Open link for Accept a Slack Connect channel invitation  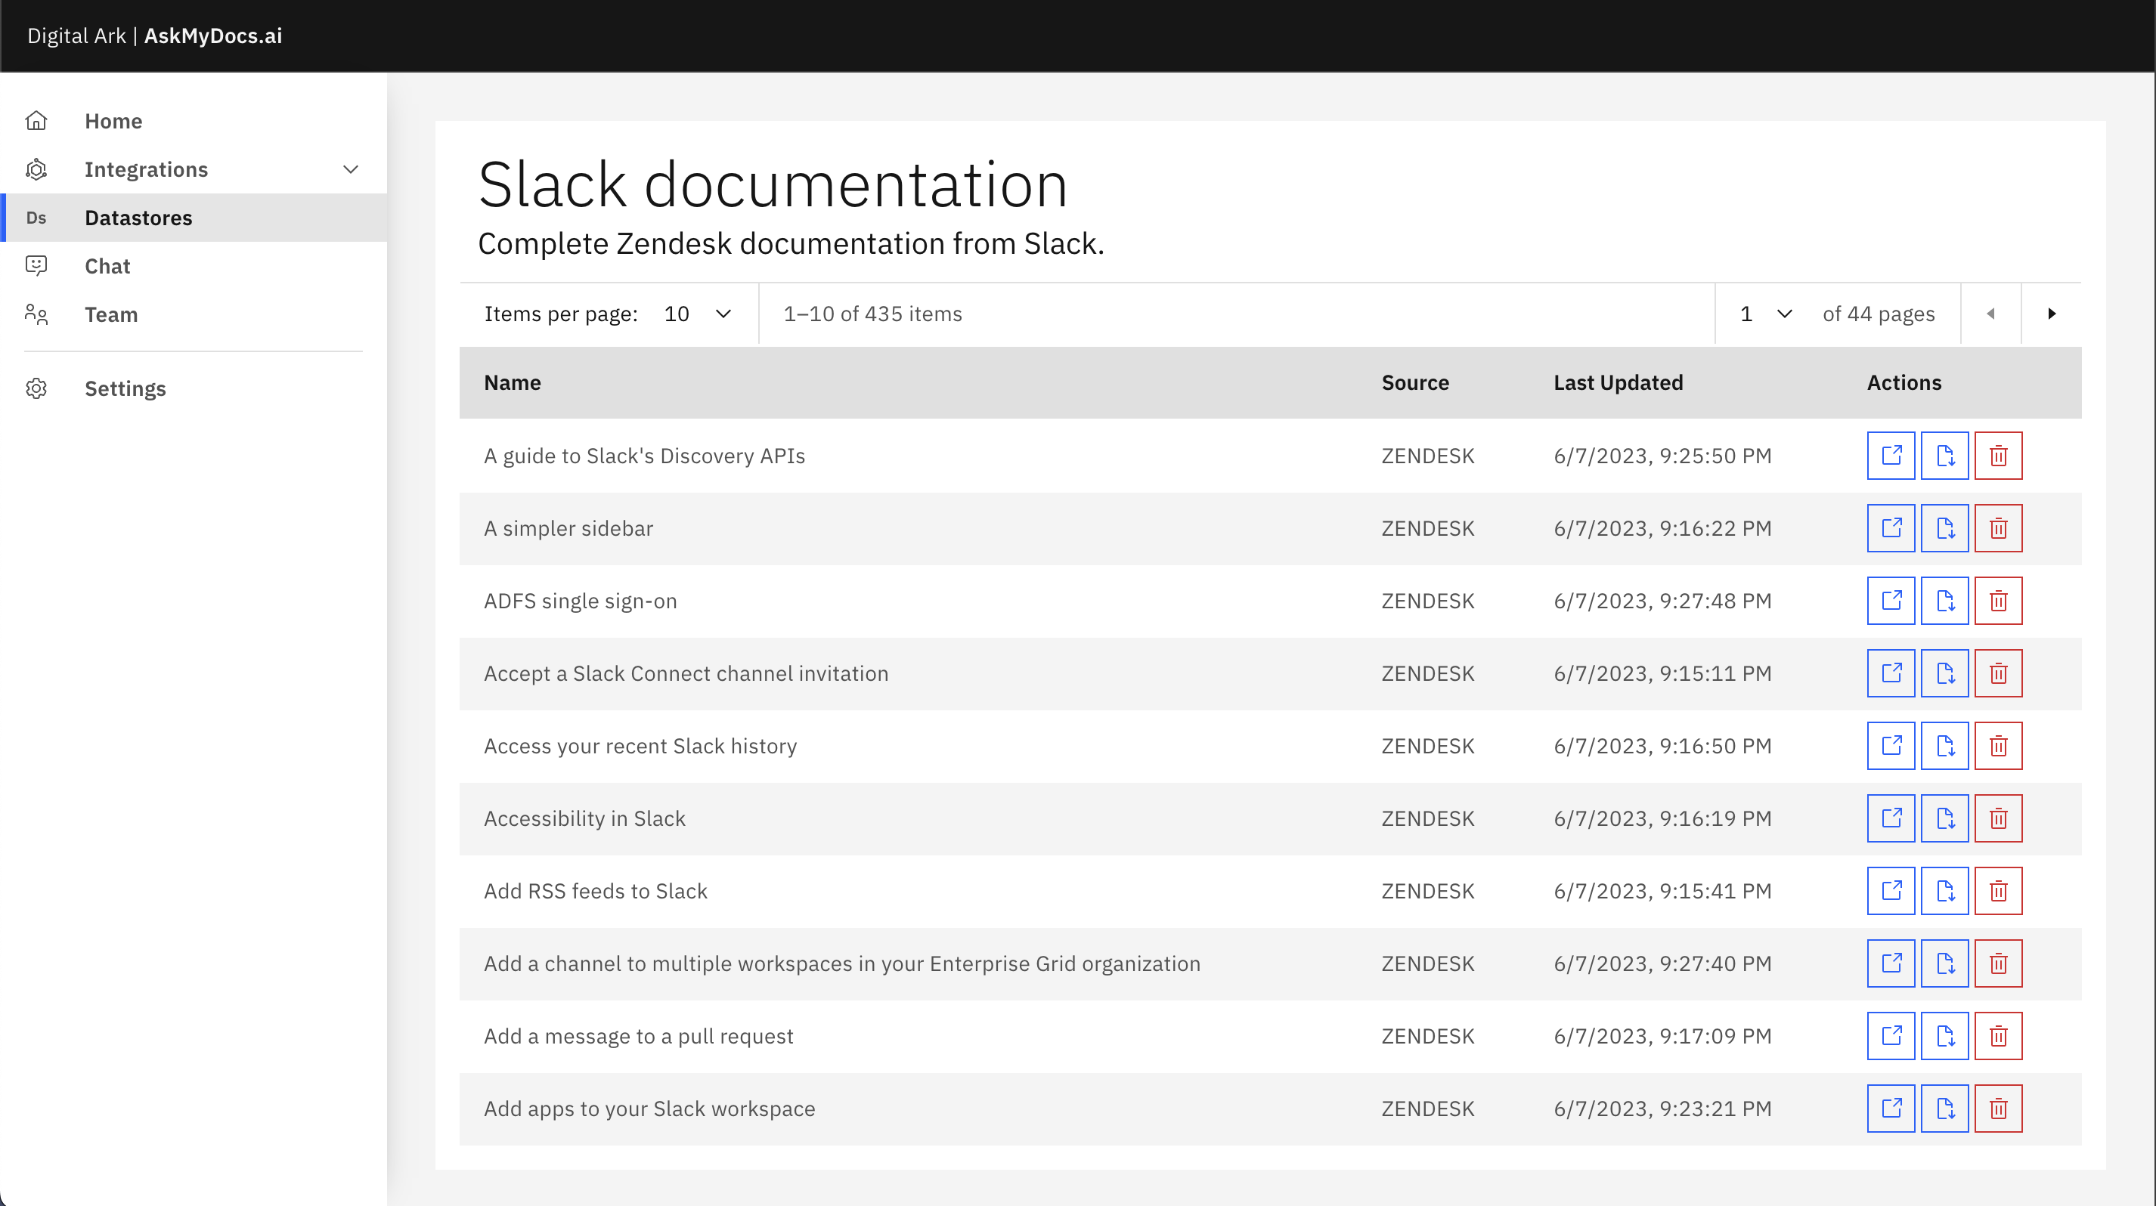(1891, 673)
